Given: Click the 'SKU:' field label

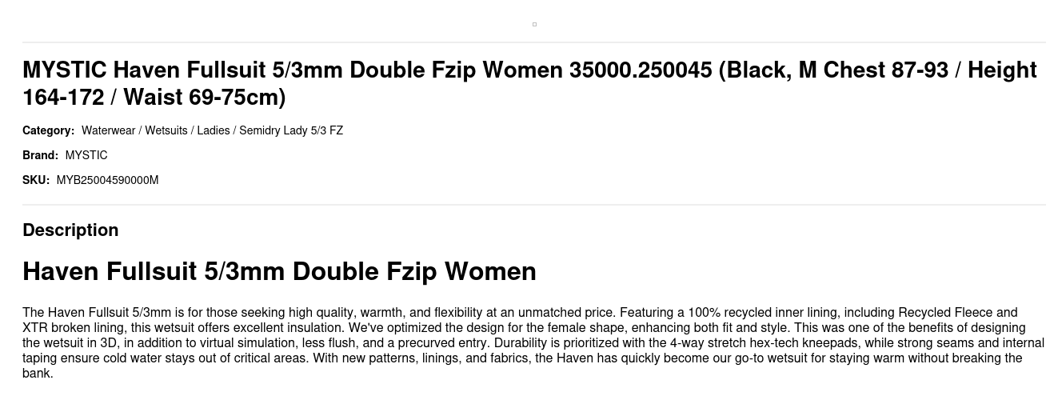Looking at the screenshot, I should coord(36,180).
